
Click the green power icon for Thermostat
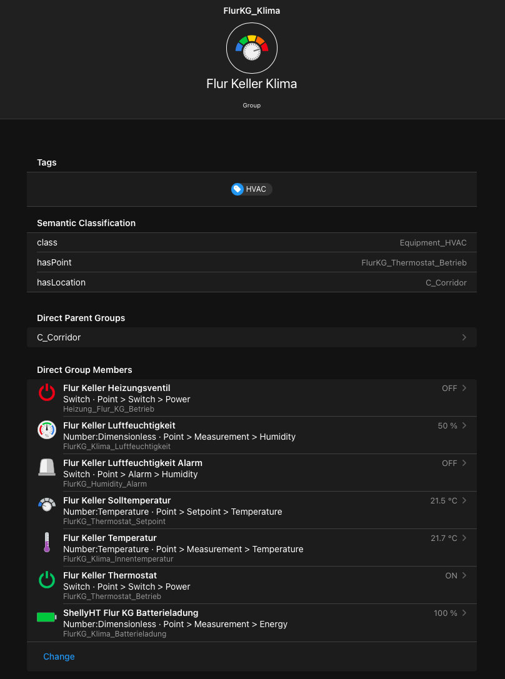point(47,580)
